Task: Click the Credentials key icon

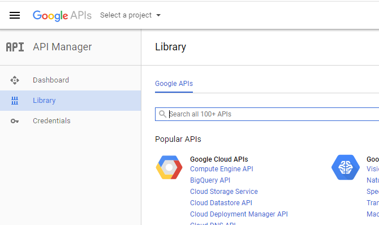Action: point(15,121)
